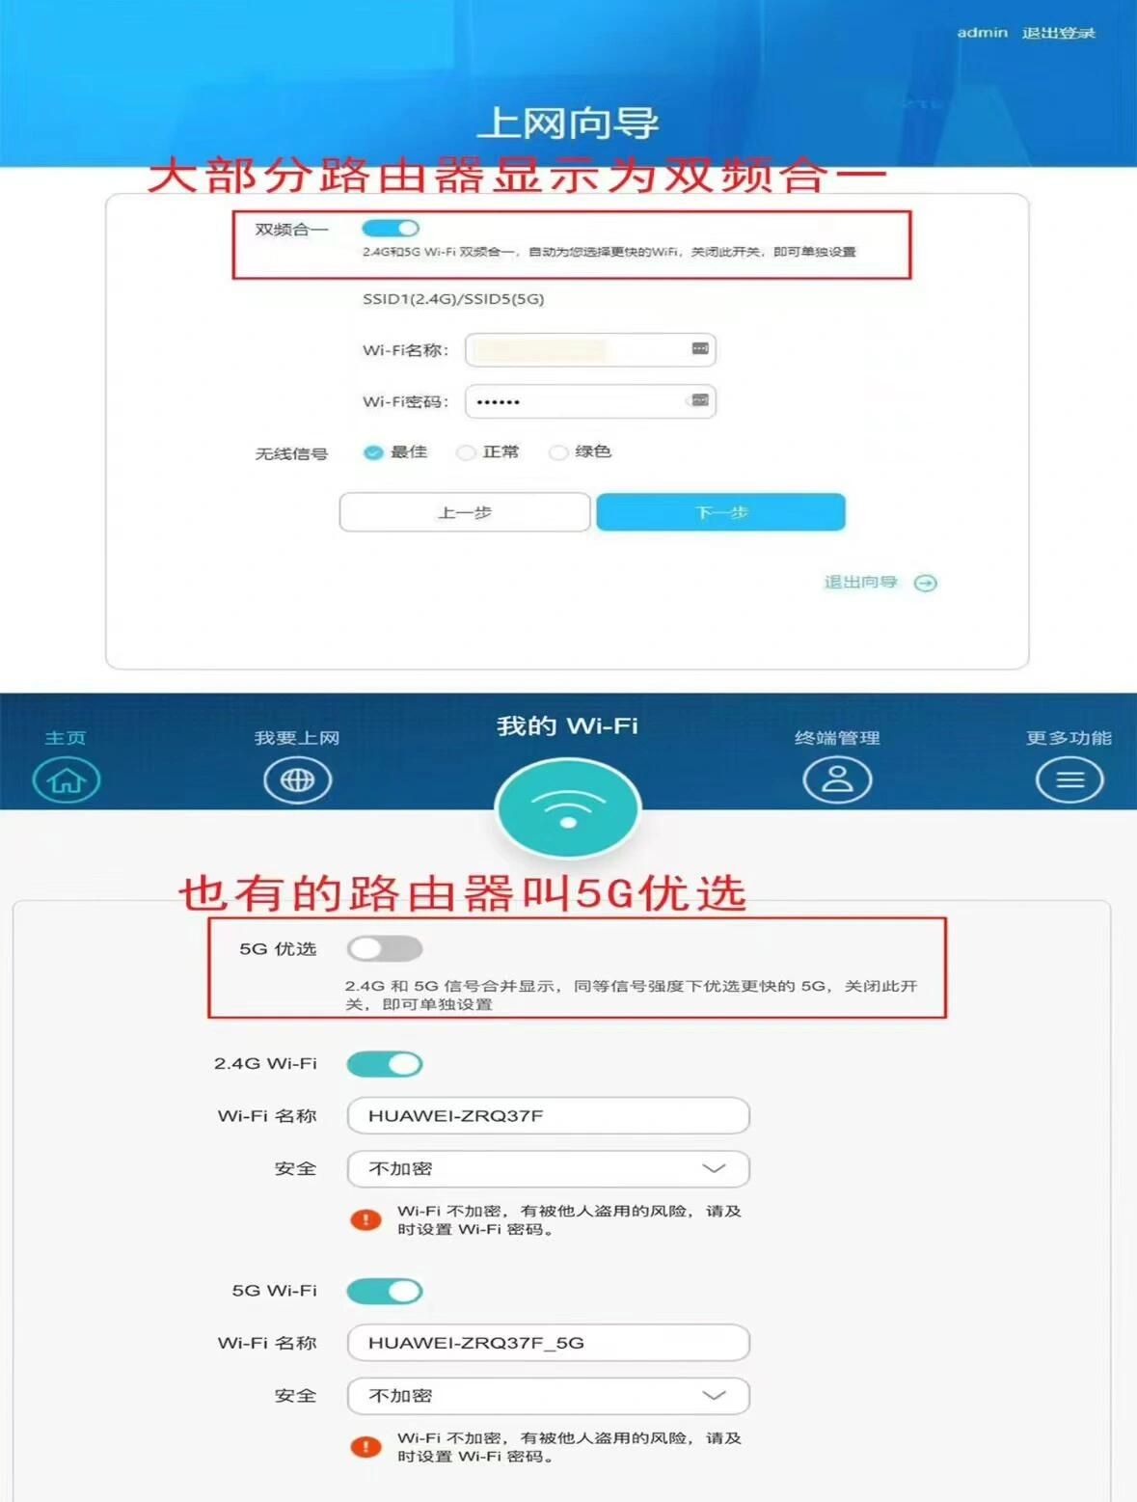Open 我要上网 globe icon
1137x1502 pixels.
tap(297, 779)
